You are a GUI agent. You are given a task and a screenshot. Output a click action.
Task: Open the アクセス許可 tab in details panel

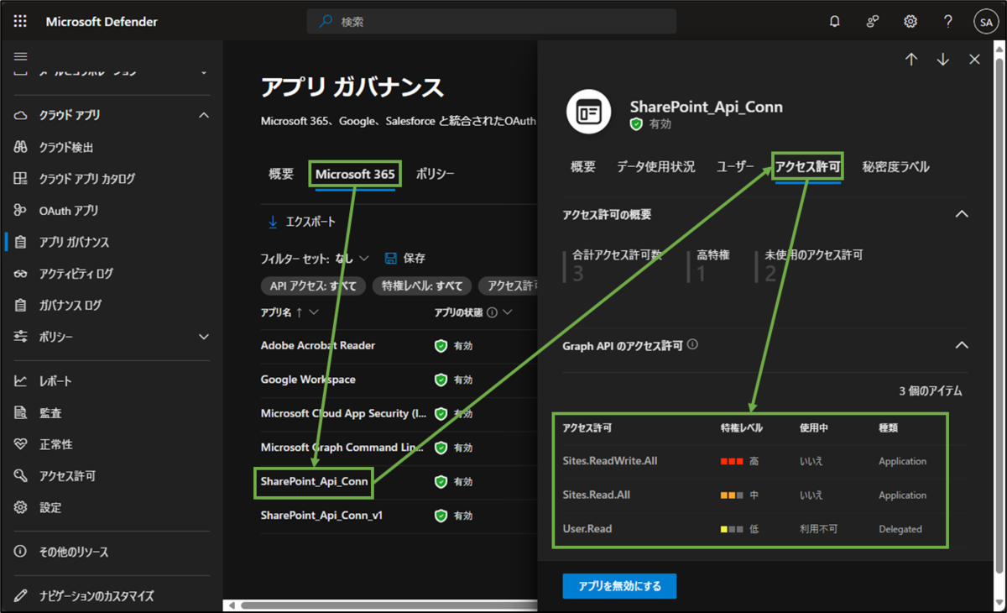(807, 166)
